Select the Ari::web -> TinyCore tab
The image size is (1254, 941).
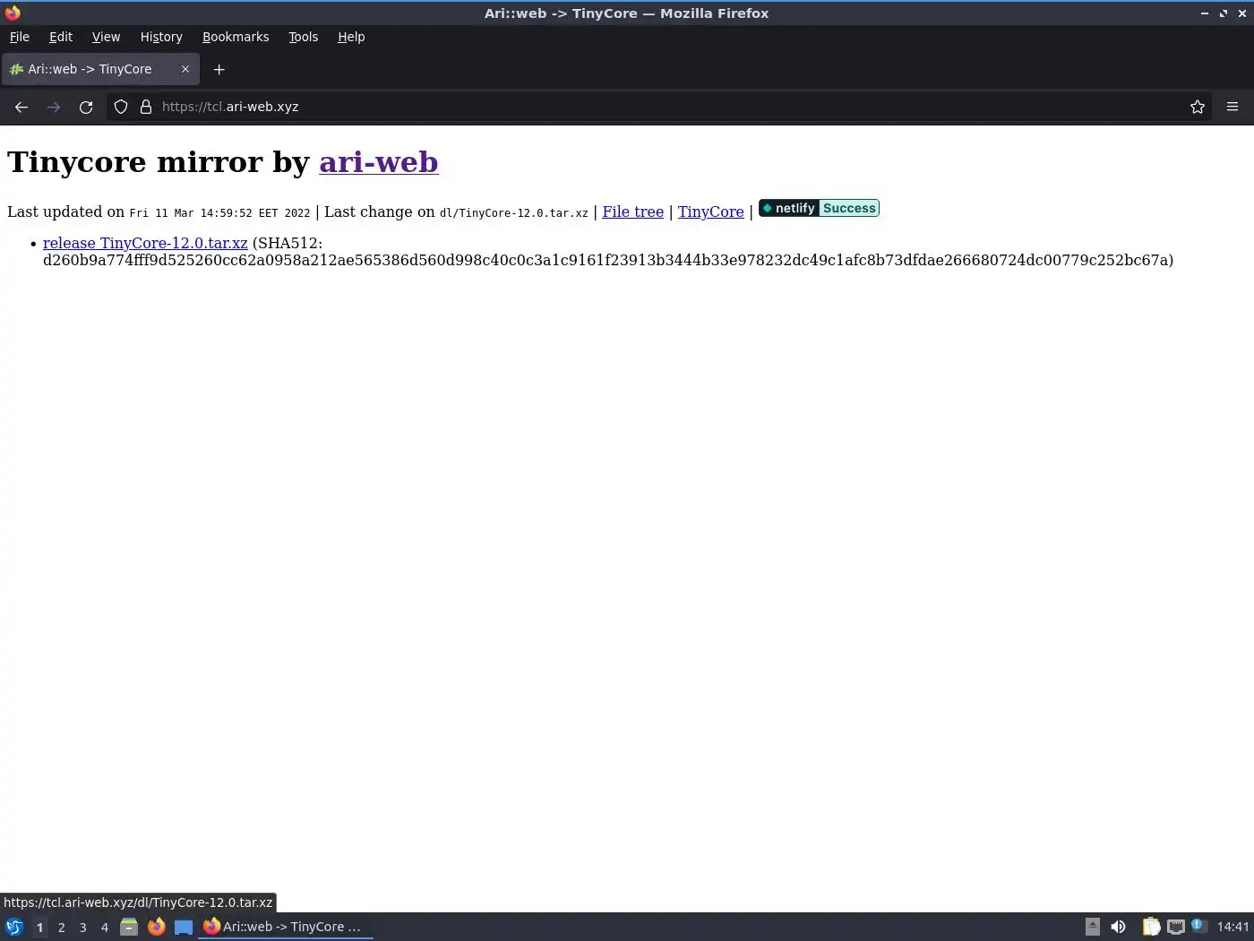[x=99, y=69]
